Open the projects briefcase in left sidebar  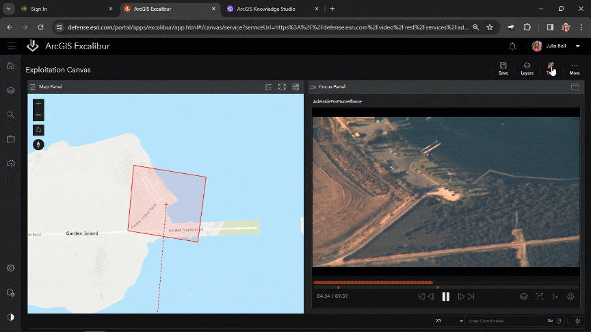point(10,139)
